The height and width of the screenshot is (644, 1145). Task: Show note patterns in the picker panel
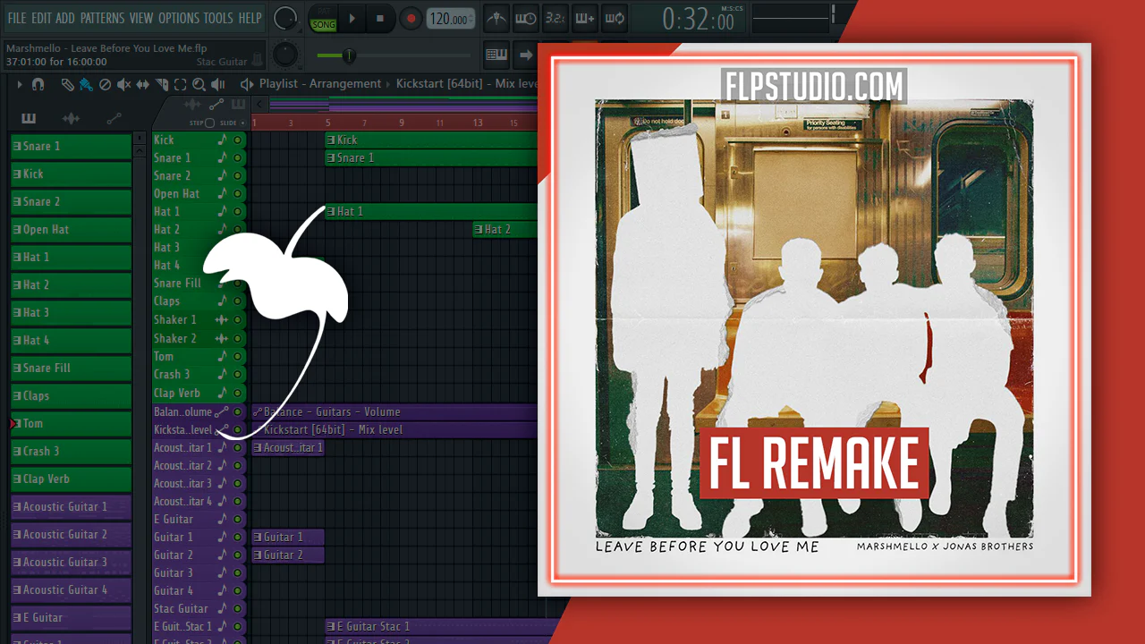pos(29,118)
